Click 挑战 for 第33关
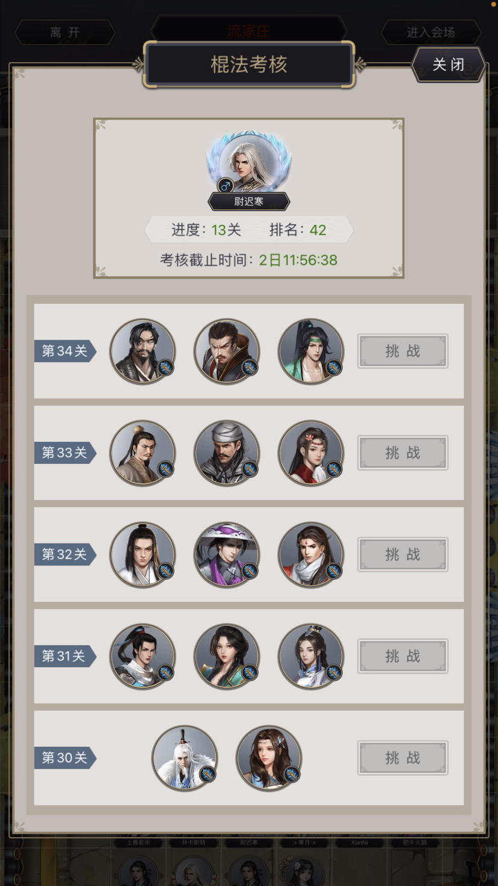The width and height of the screenshot is (498, 886). coord(403,453)
